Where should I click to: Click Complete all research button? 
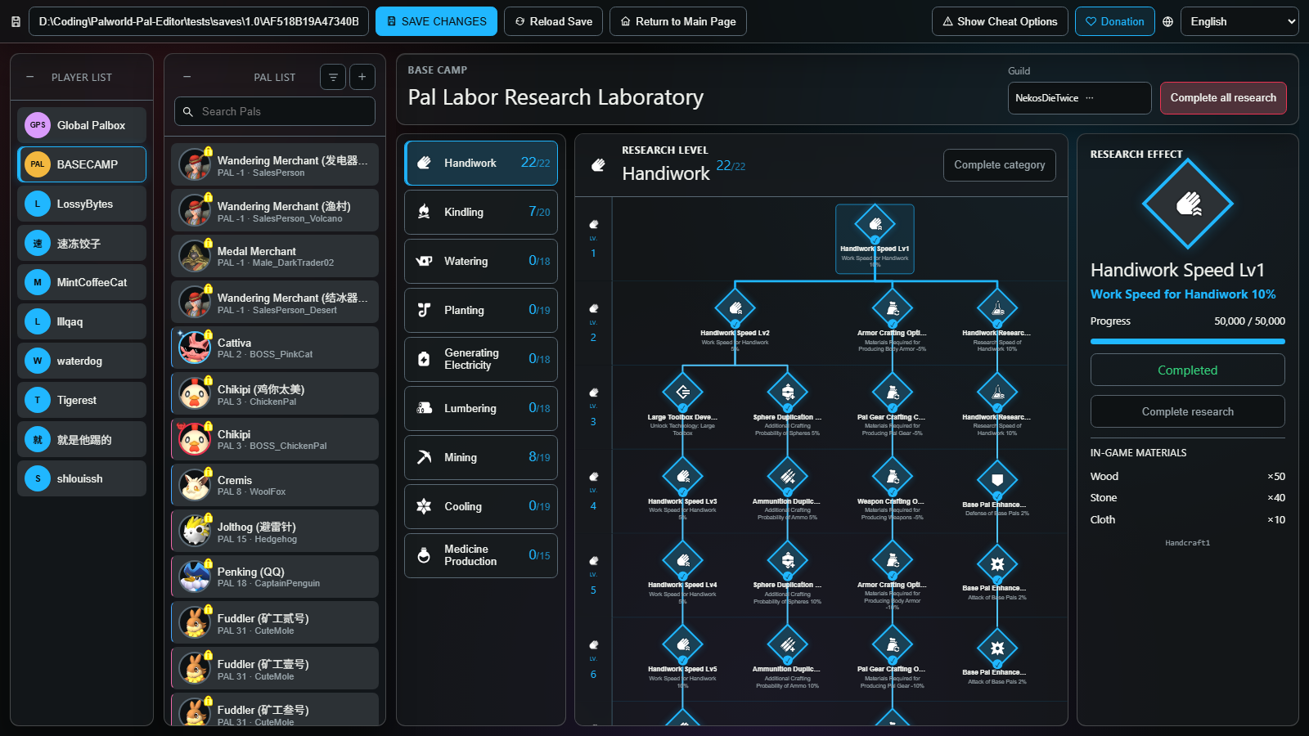coord(1223,97)
